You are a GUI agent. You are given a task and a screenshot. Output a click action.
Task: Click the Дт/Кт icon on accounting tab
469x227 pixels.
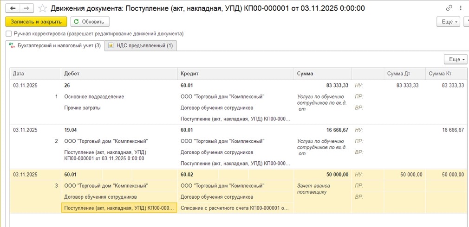(x=12, y=45)
